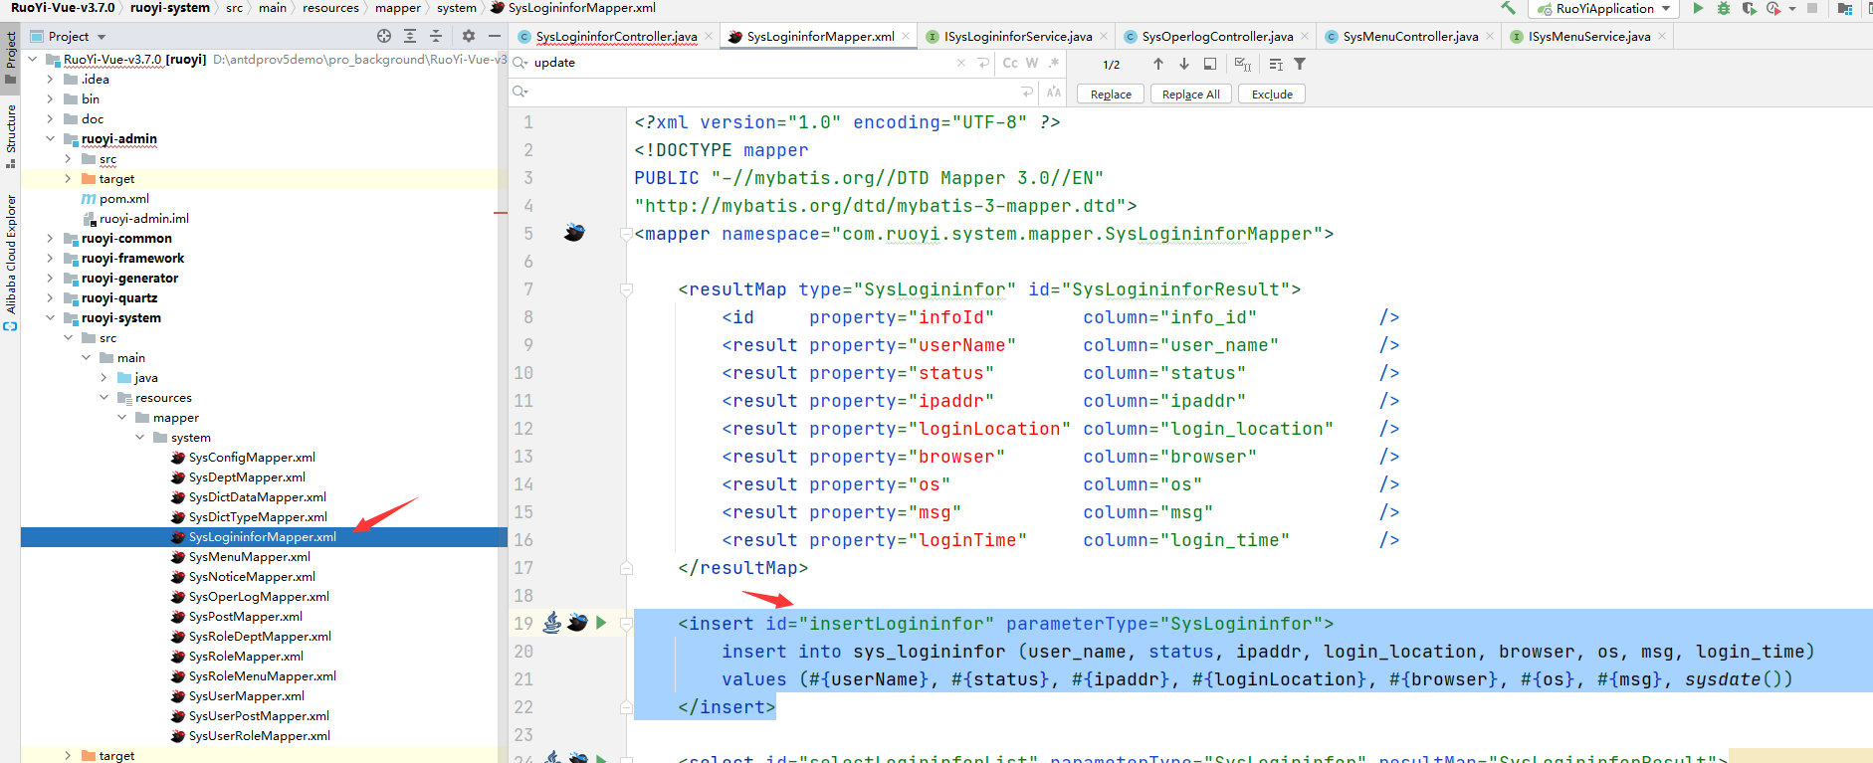
Task: Open the Structure tool window tab
Action: click(x=10, y=135)
